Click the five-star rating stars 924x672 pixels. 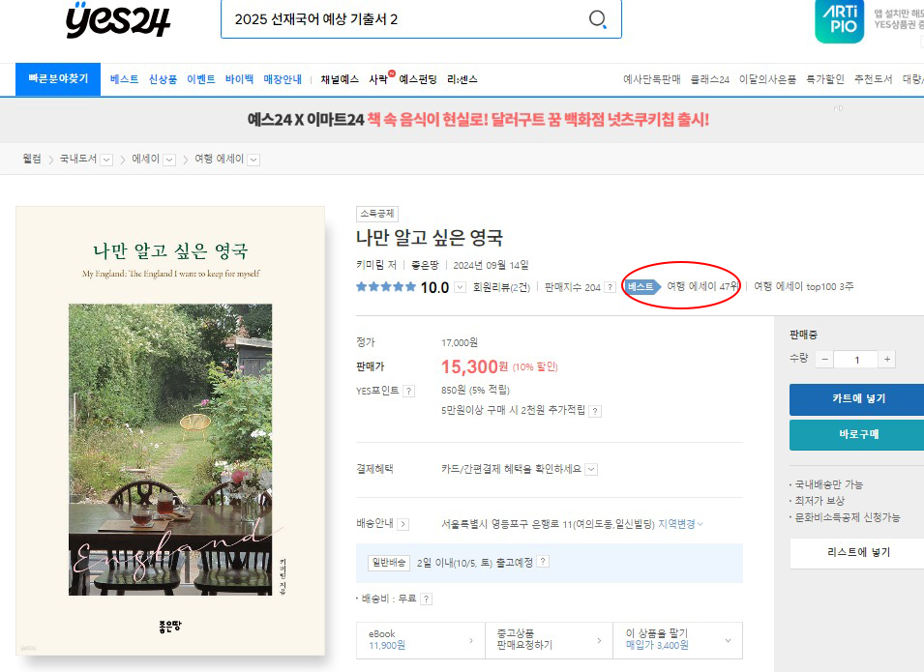click(386, 287)
